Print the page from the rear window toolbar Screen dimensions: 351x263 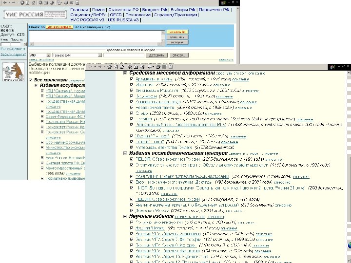pyautogui.click(x=66, y=3)
